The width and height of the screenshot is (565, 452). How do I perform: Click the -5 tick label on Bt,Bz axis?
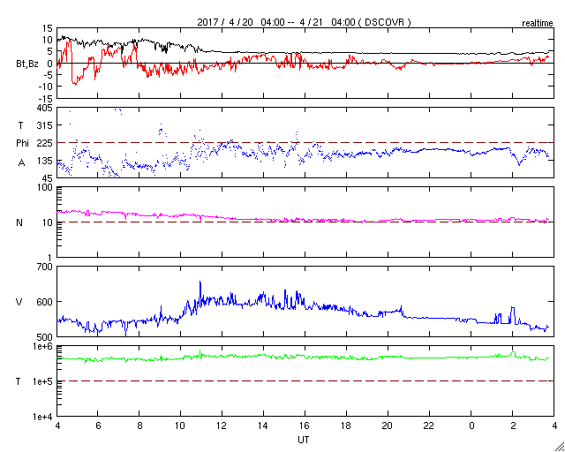pos(49,75)
